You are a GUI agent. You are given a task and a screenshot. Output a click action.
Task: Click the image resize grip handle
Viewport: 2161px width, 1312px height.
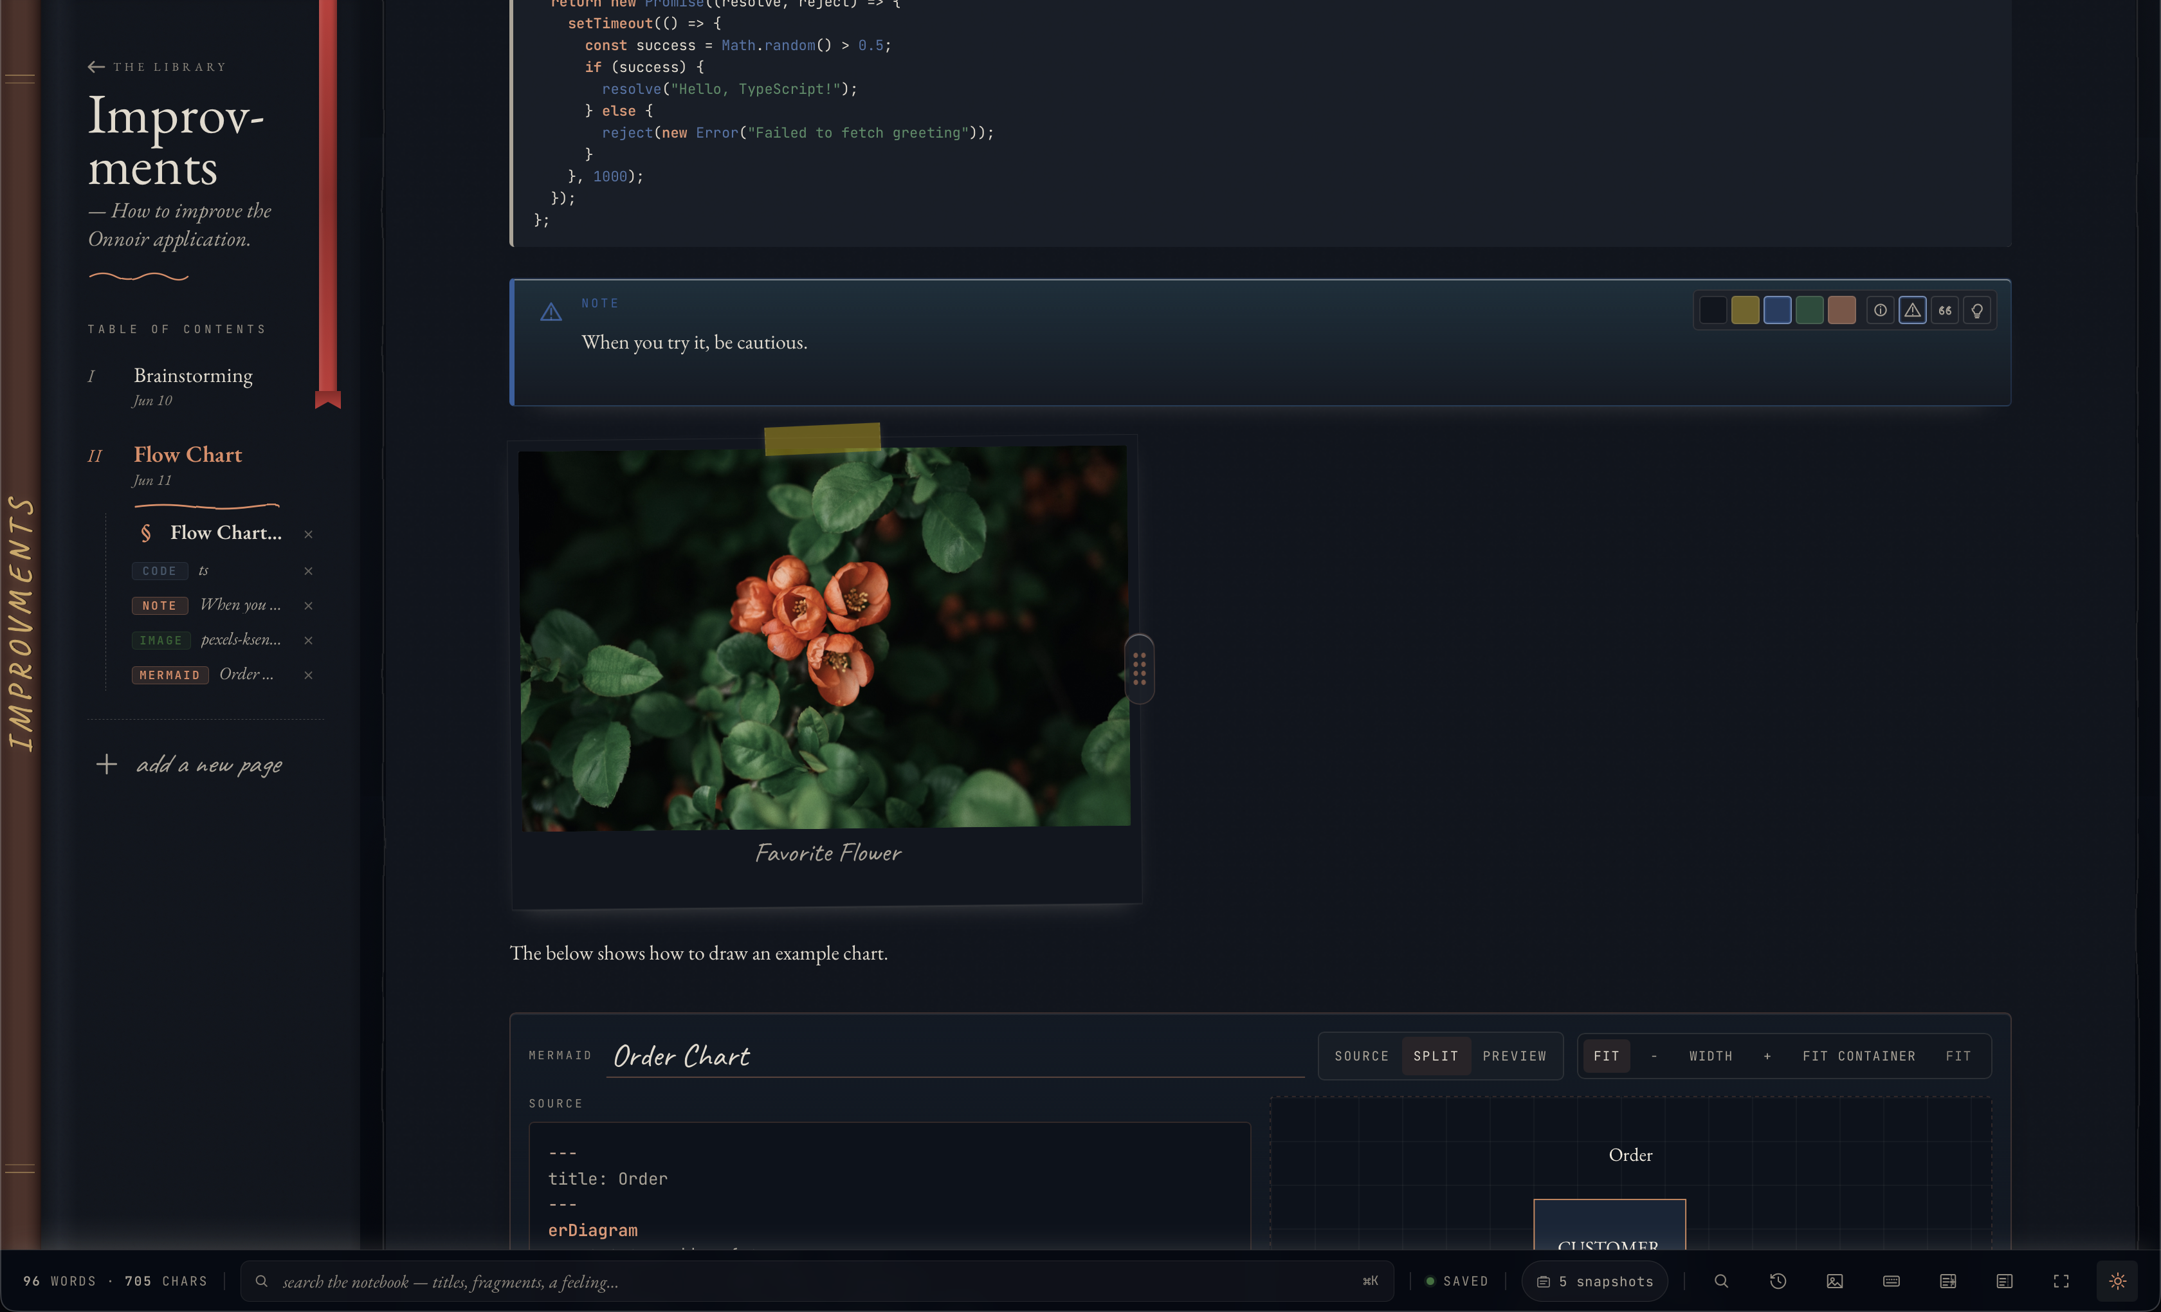(x=1138, y=669)
